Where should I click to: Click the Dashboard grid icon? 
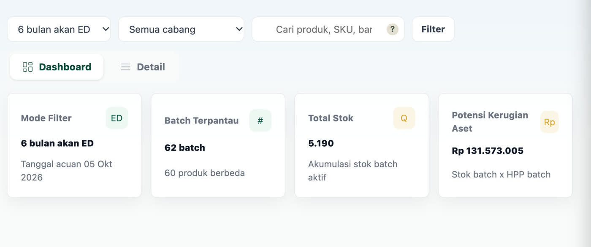point(28,67)
